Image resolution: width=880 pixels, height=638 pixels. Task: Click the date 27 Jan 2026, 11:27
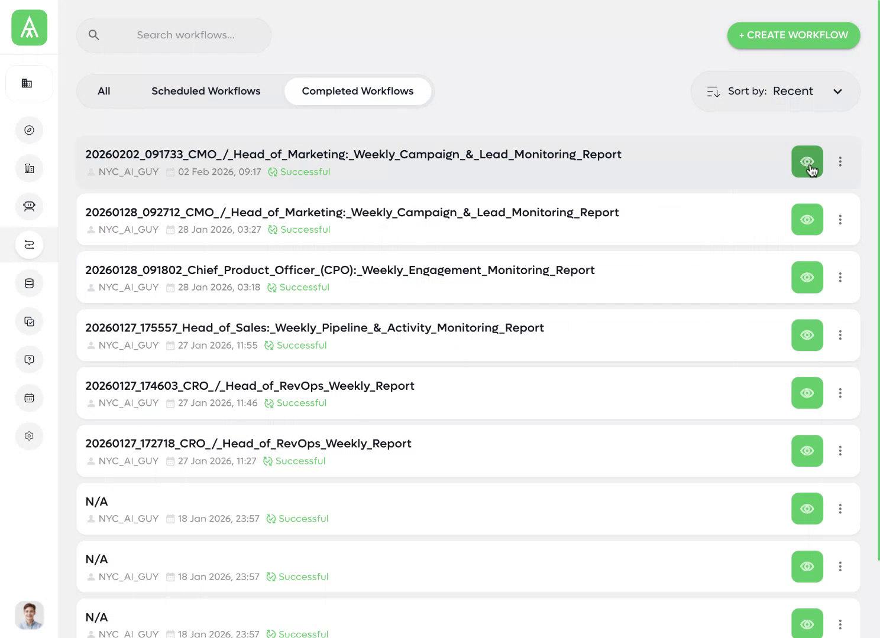[217, 461]
